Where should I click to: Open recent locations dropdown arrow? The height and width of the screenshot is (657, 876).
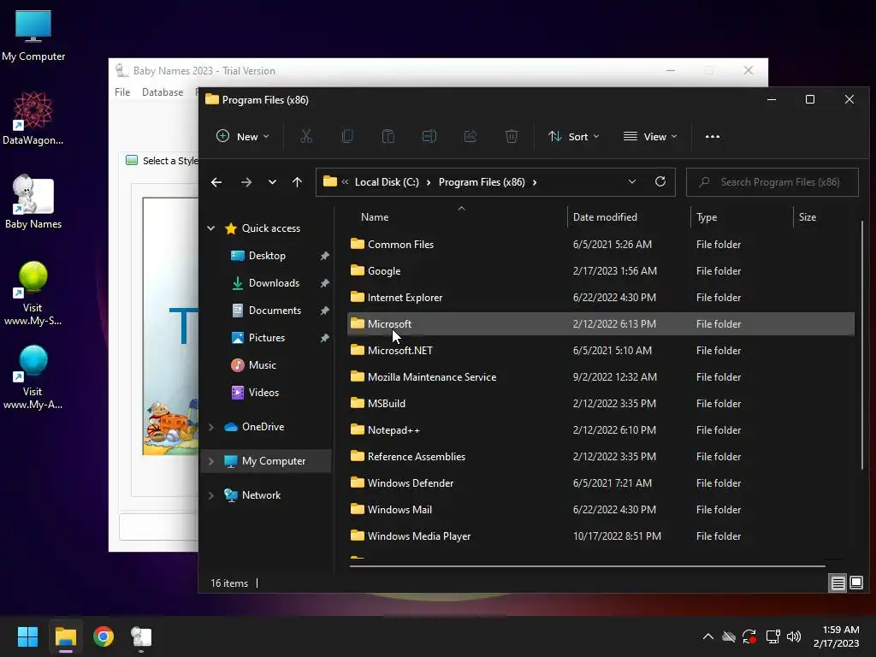click(272, 182)
